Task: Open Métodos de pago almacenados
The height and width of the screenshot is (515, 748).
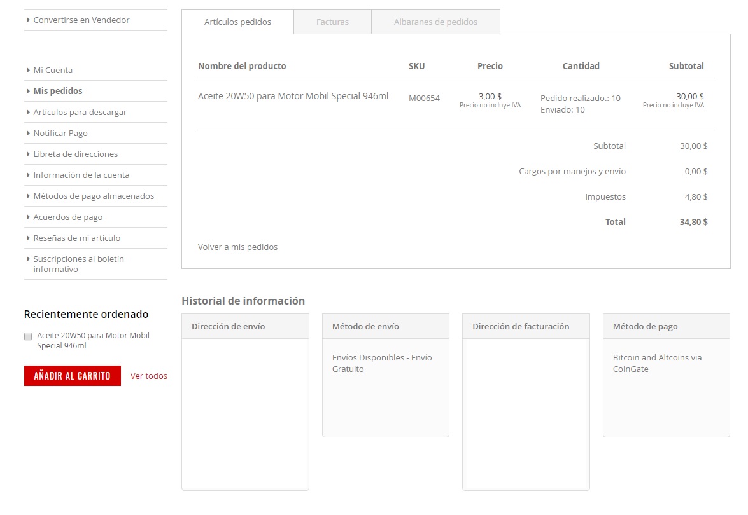Action: tap(94, 196)
